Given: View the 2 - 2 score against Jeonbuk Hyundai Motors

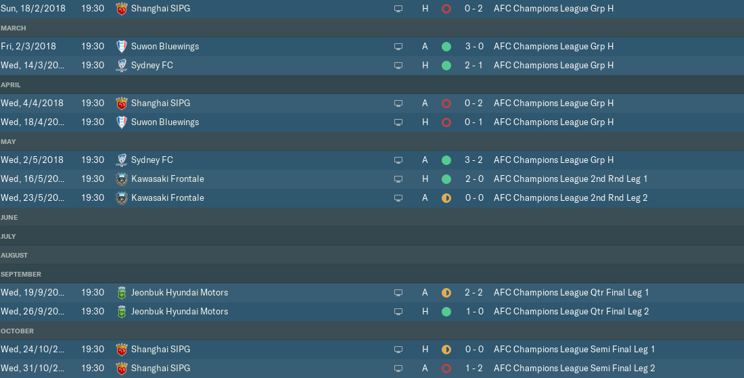Looking at the screenshot, I should click(473, 293).
